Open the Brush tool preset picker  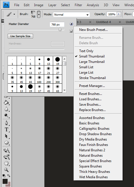(11, 14)
